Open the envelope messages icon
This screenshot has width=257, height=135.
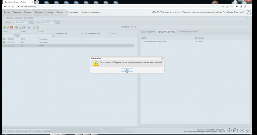tap(242, 130)
